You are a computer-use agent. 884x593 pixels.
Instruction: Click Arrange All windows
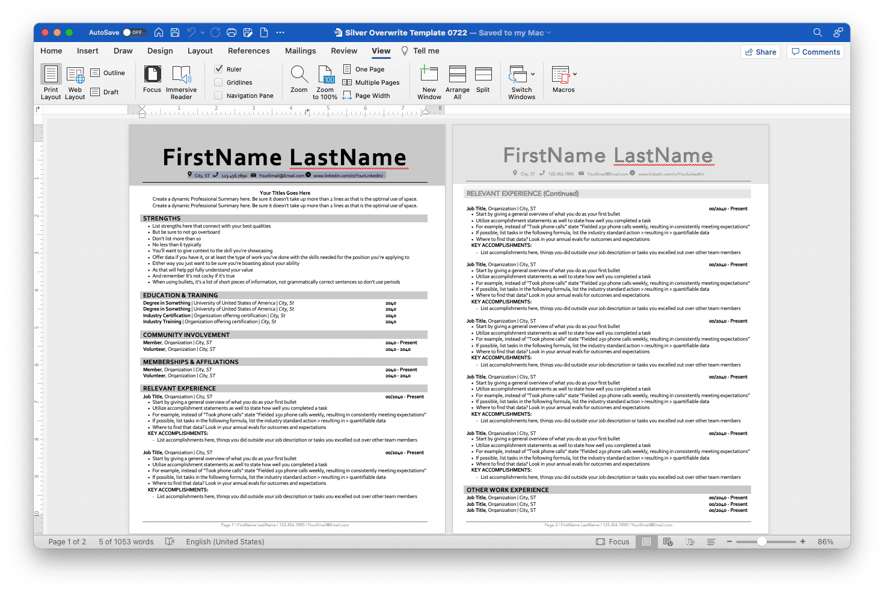[x=458, y=82]
